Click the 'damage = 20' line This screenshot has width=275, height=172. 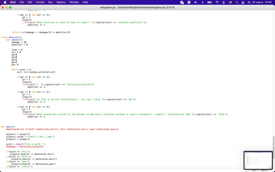(19, 42)
